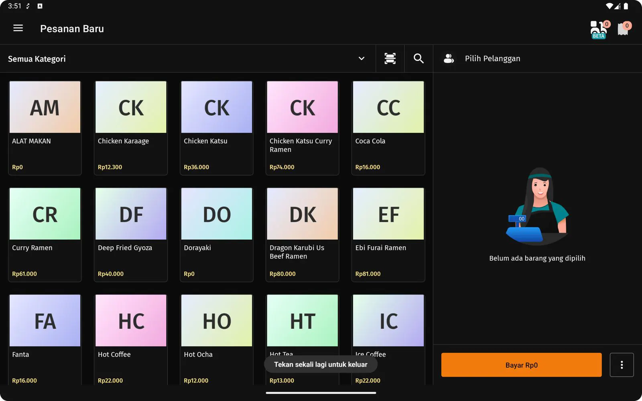
Task: Add Coca Cola to the order
Action: pyautogui.click(x=388, y=128)
